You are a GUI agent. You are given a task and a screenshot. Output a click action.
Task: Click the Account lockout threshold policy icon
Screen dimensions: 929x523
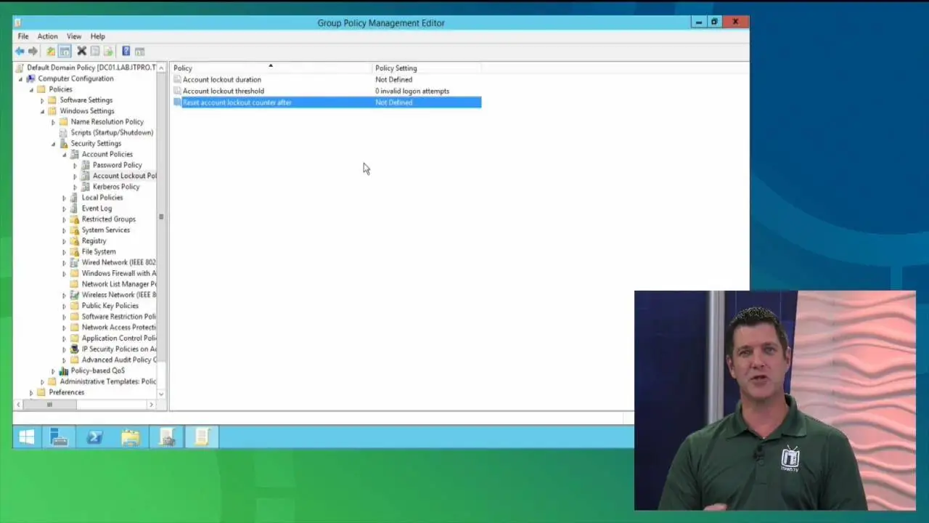point(177,92)
